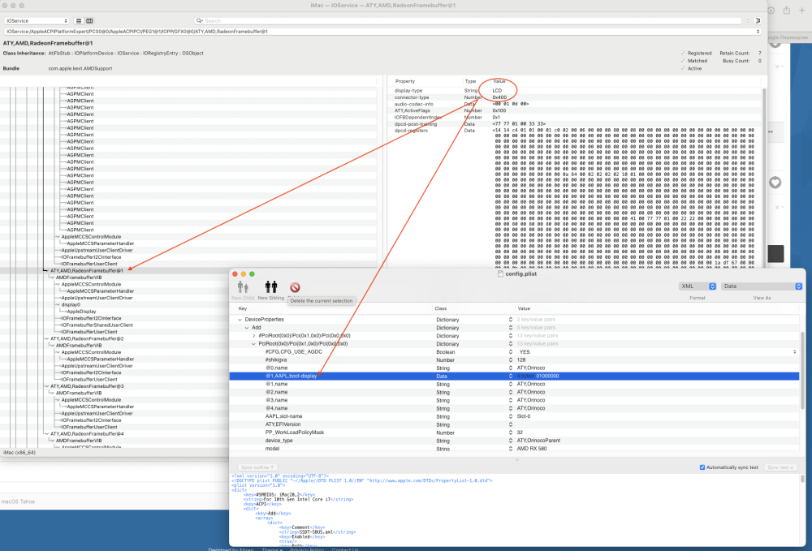Collapse ATY,AMD,RadeonFramebuffer@3 tree node
Screen dimensions: 812x551
pyautogui.click(x=46, y=386)
